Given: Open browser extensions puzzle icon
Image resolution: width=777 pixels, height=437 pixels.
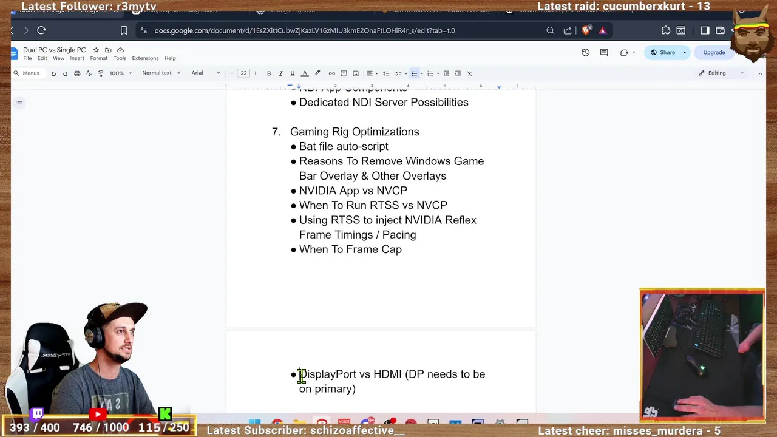Looking at the screenshot, I should point(666,30).
